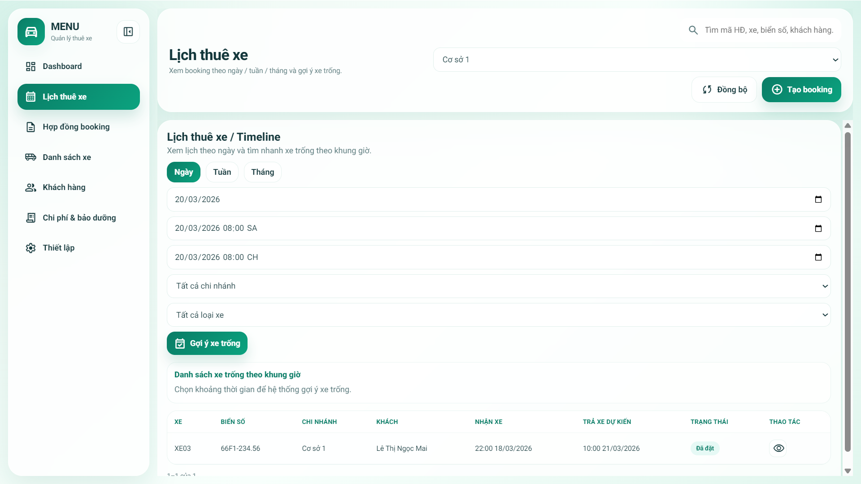View booking XE03 with the eye icon
The height and width of the screenshot is (484, 861).
(778, 448)
